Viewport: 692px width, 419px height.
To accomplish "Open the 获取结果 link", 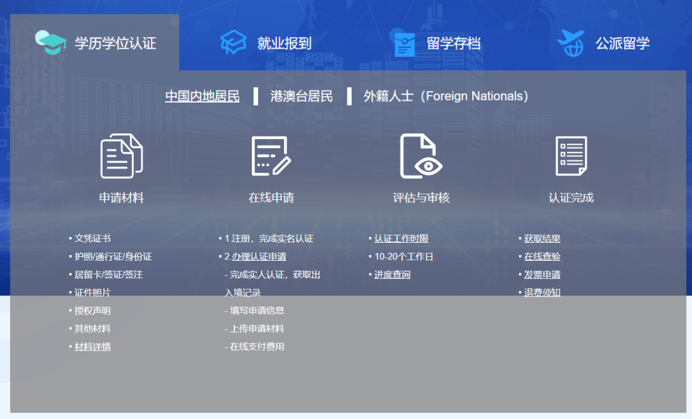I will (542, 238).
